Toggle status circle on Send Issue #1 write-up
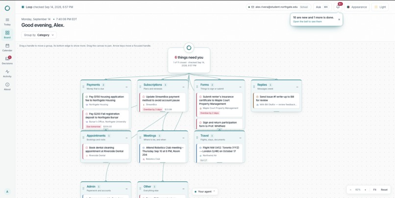This screenshot has width=395, height=198. coord(257,97)
